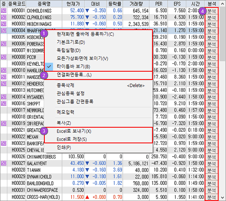Click the 50 badge in the H00016 row
This screenshot has height=201, width=226.
tap(4, 103)
